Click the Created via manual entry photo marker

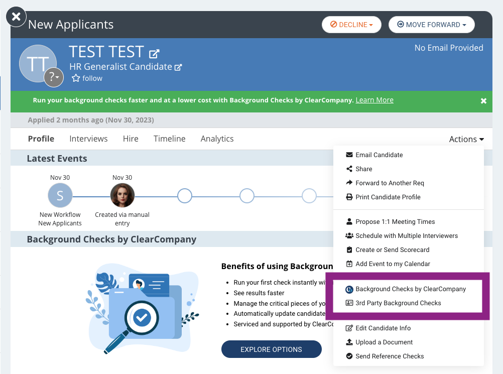tap(122, 195)
